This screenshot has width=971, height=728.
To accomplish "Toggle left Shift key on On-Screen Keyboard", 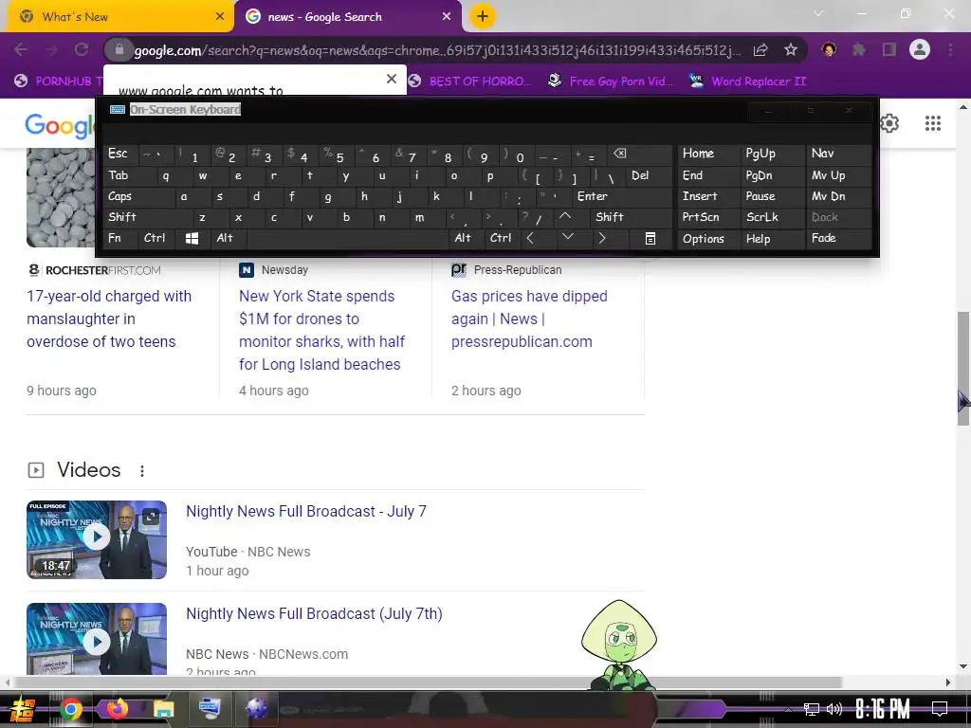I will click(147, 217).
